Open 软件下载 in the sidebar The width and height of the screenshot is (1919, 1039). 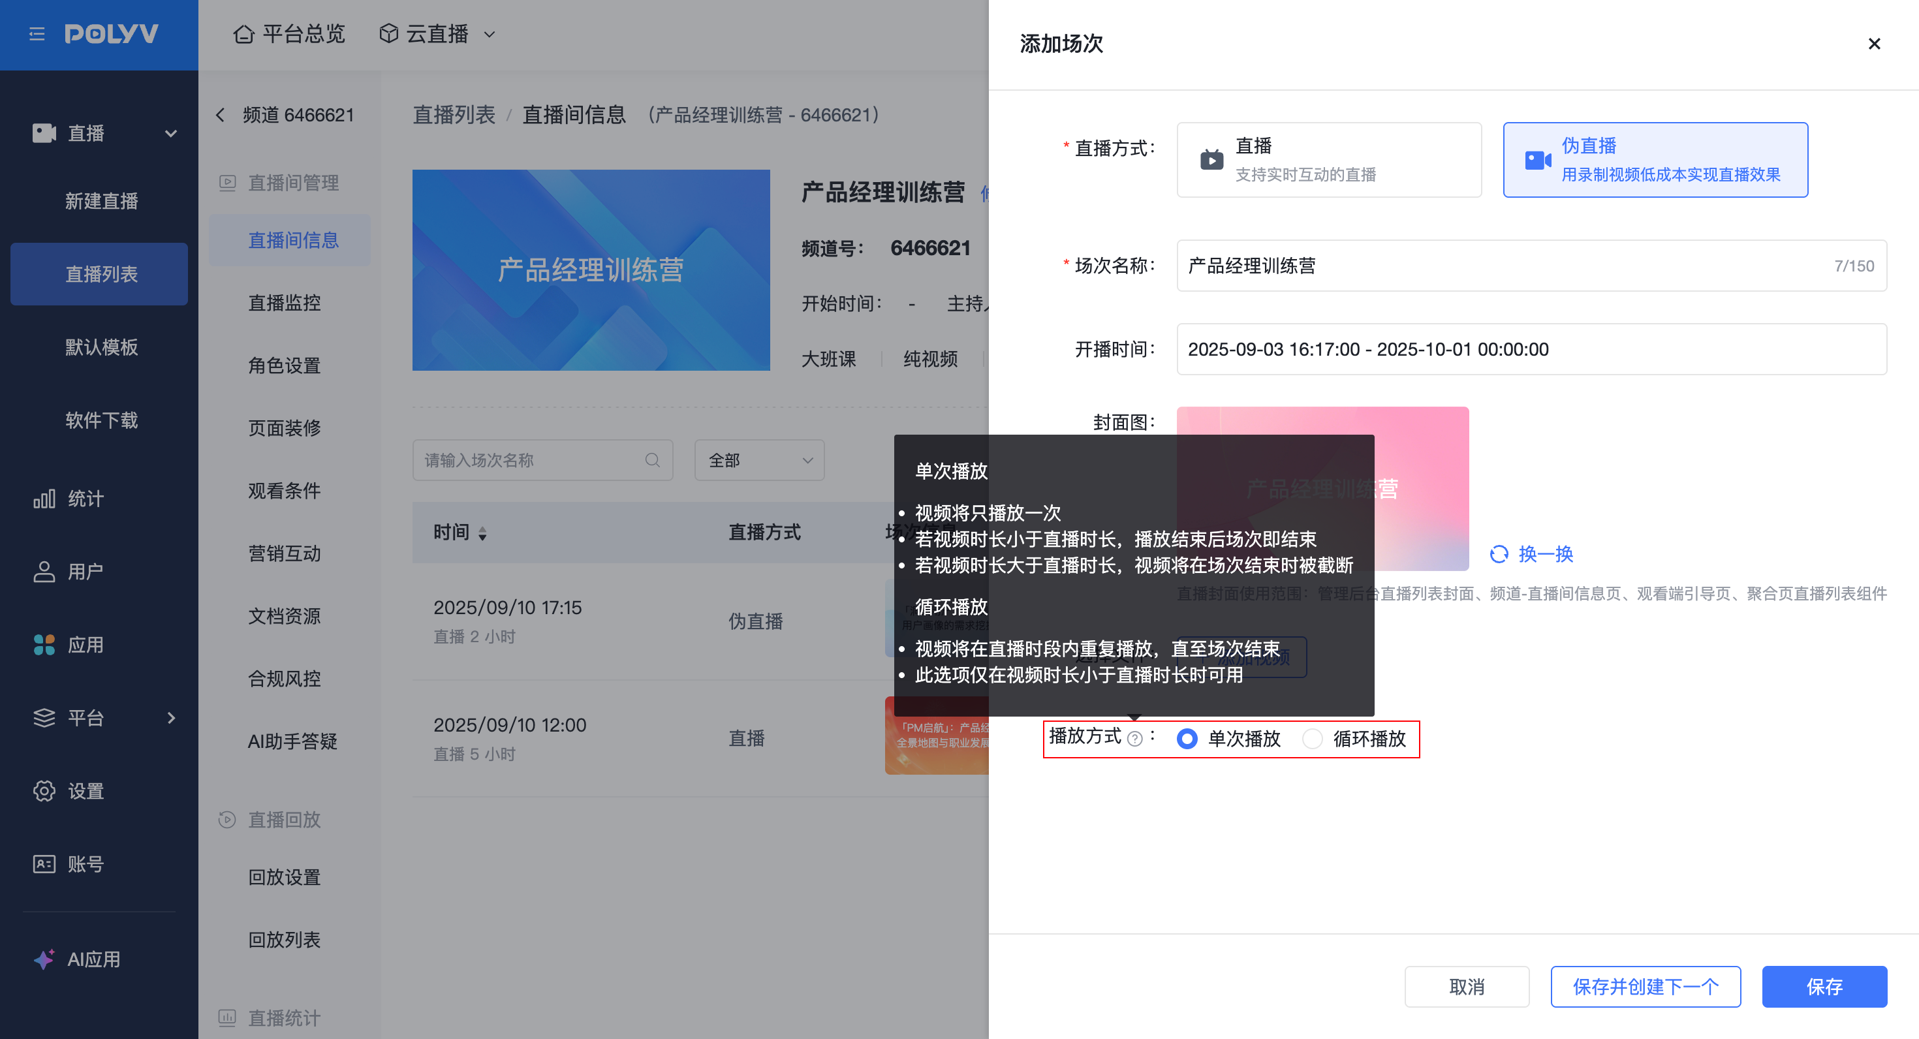click(101, 420)
